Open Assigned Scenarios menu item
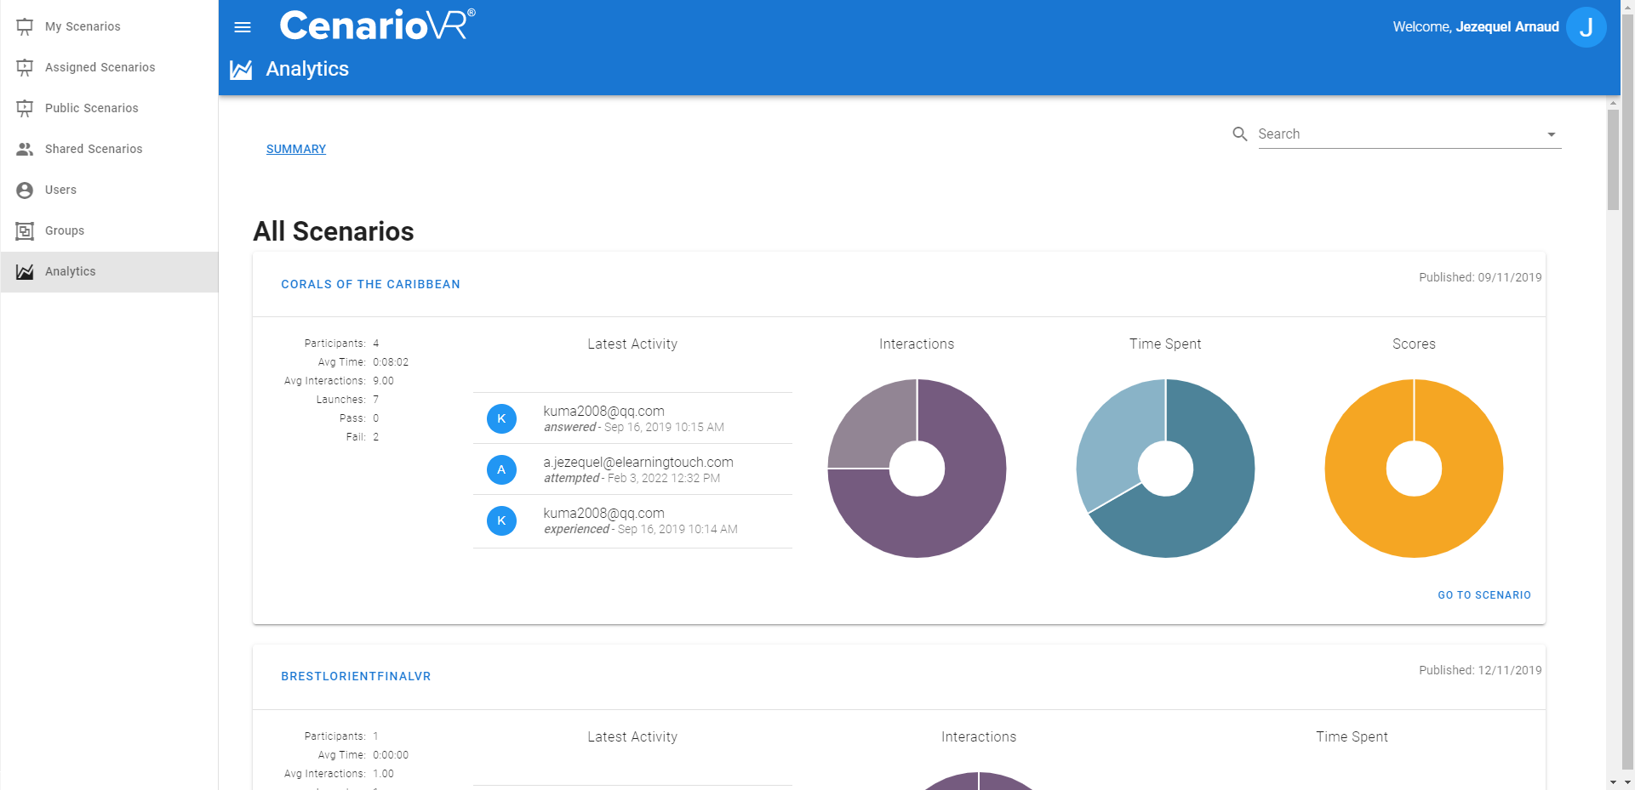The height and width of the screenshot is (790, 1635). click(x=109, y=67)
